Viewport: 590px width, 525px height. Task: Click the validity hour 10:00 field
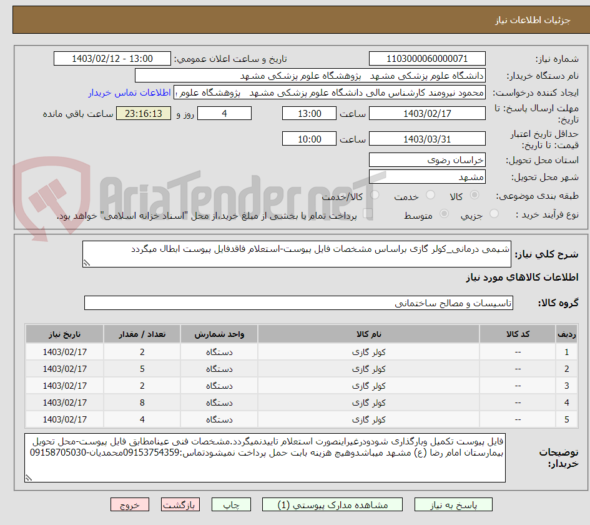point(309,139)
